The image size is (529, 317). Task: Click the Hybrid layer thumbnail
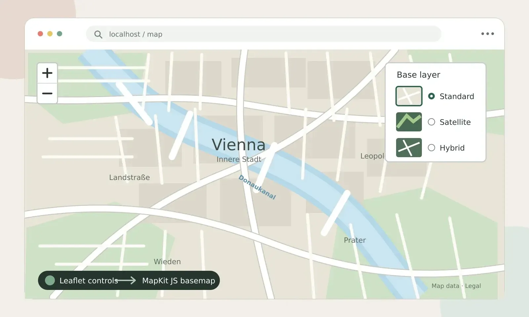click(x=409, y=148)
